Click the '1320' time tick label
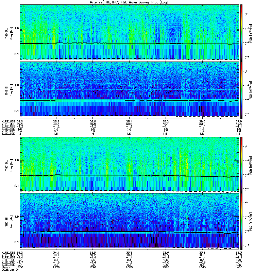 166,267
